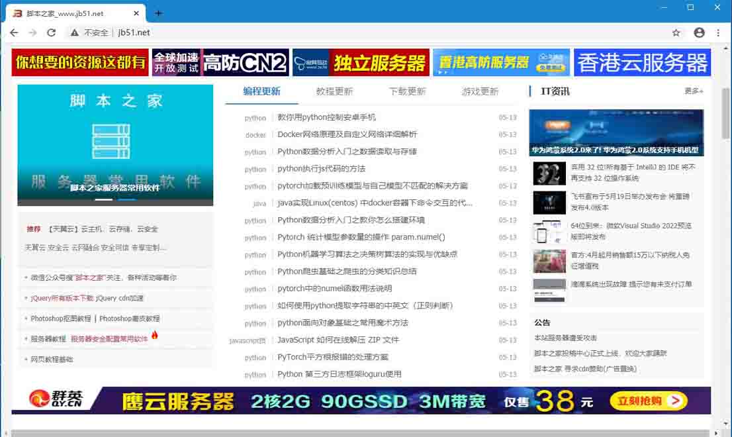The height and width of the screenshot is (437, 732).
Task: Go back to the previous page
Action: click(14, 32)
